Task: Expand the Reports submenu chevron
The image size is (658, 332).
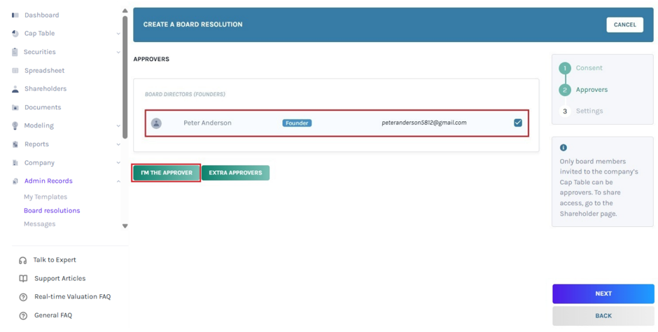Action: (x=118, y=144)
